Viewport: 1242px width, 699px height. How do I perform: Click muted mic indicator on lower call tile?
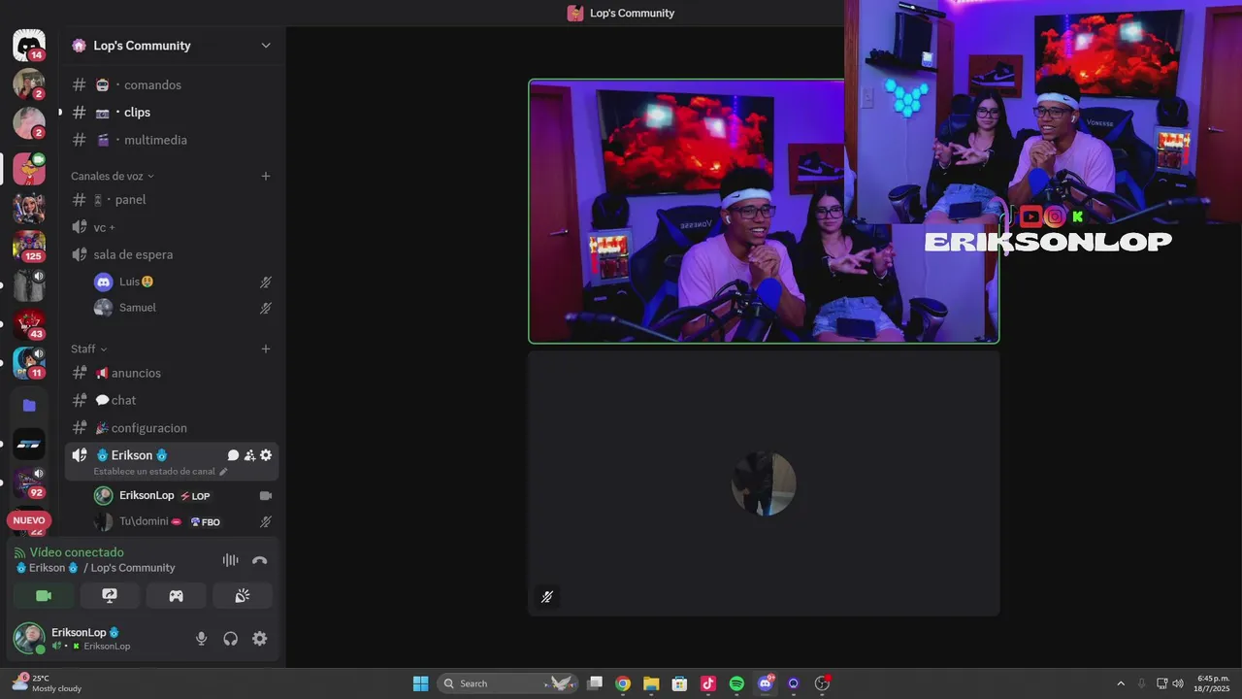click(x=547, y=597)
